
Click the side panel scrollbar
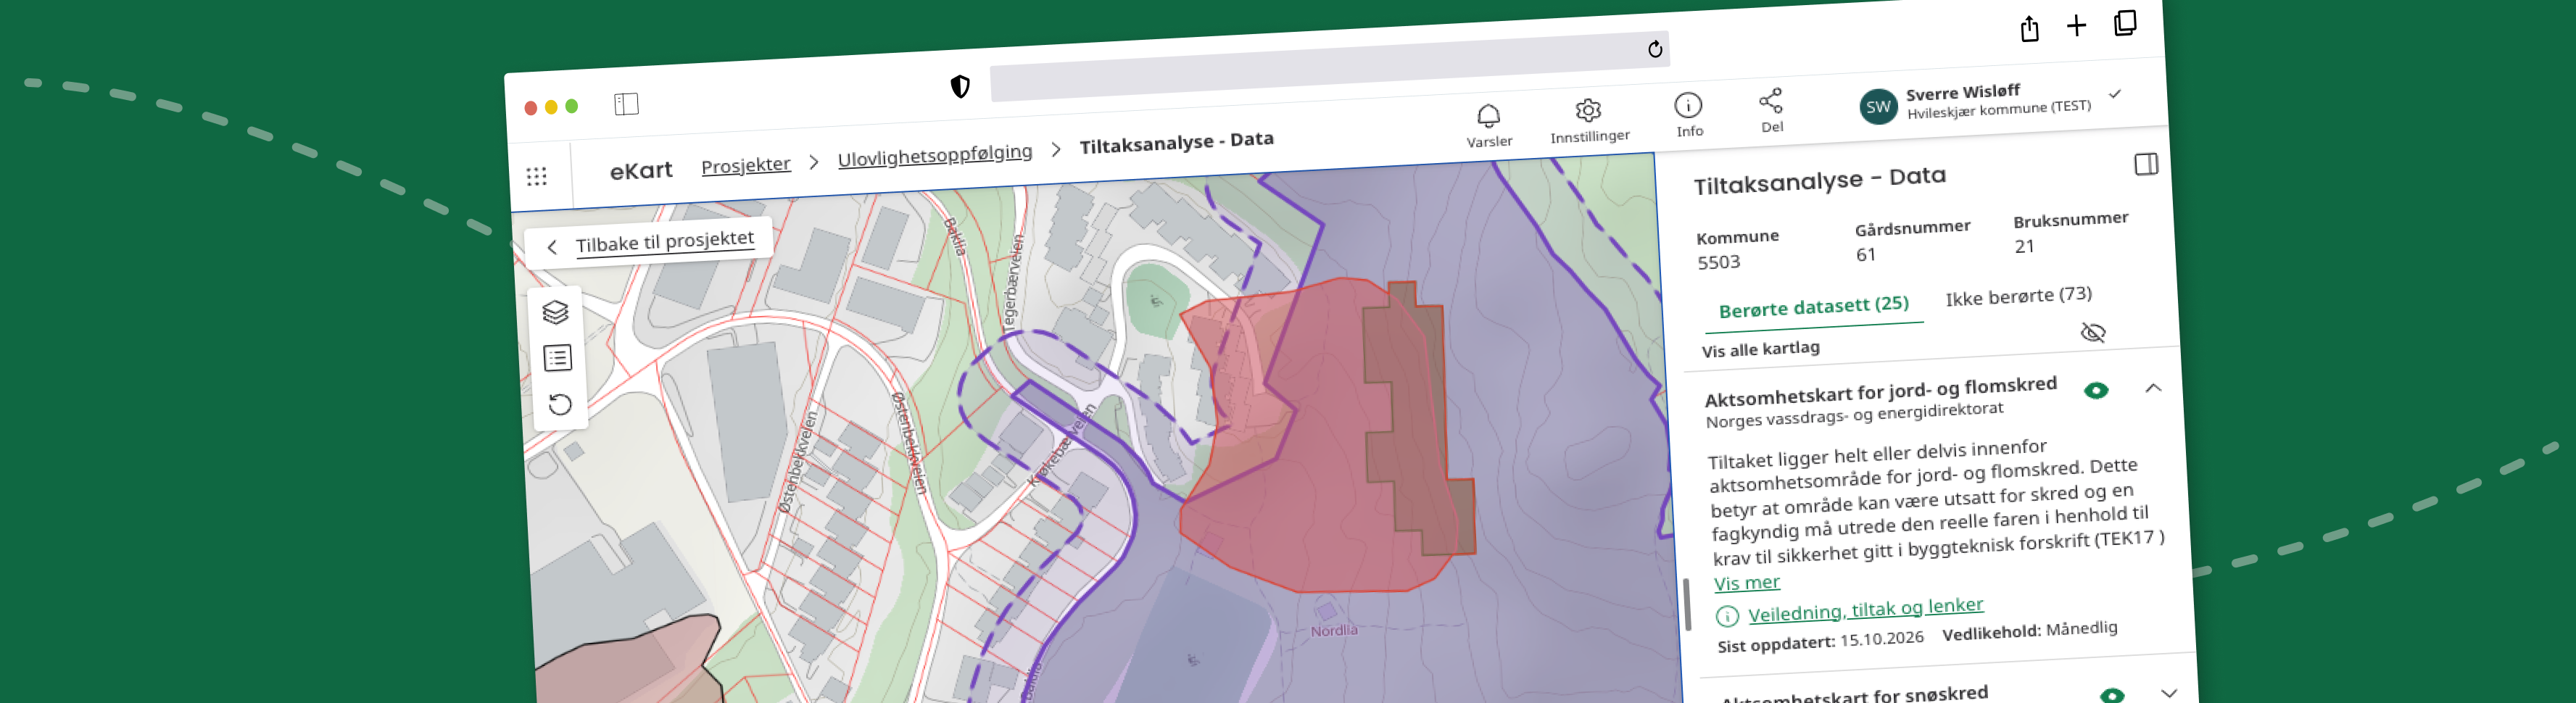coord(1687,603)
